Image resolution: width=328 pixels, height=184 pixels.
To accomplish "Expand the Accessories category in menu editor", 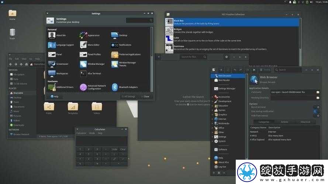I will click(213, 97).
